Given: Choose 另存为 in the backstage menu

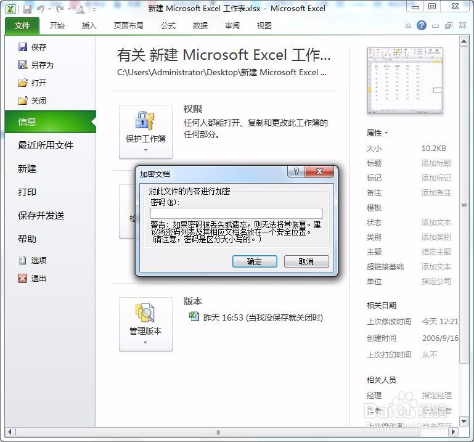Looking at the screenshot, I should coord(35,65).
